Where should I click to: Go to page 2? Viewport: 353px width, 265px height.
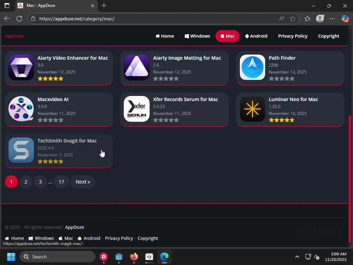pos(26,181)
